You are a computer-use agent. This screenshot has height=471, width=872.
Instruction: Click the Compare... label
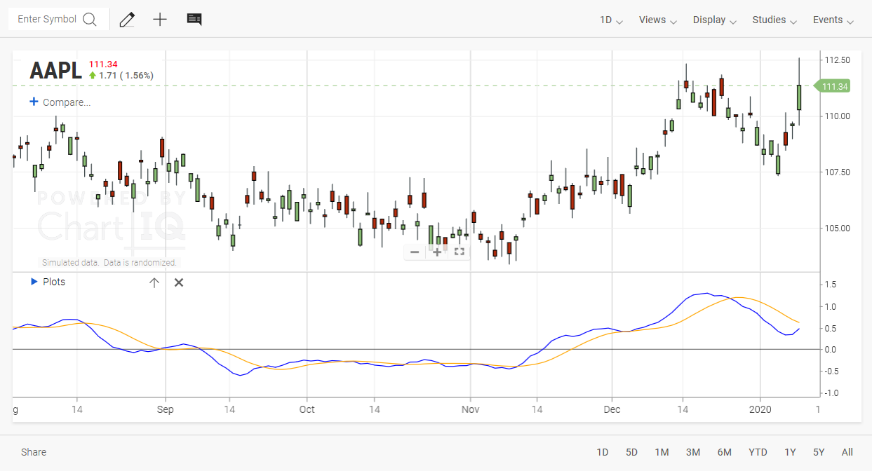pos(67,102)
